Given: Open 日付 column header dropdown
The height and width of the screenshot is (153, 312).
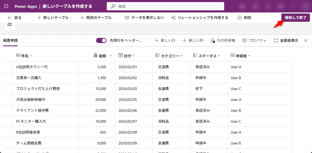Looking at the screenshot, I should [x=133, y=56].
